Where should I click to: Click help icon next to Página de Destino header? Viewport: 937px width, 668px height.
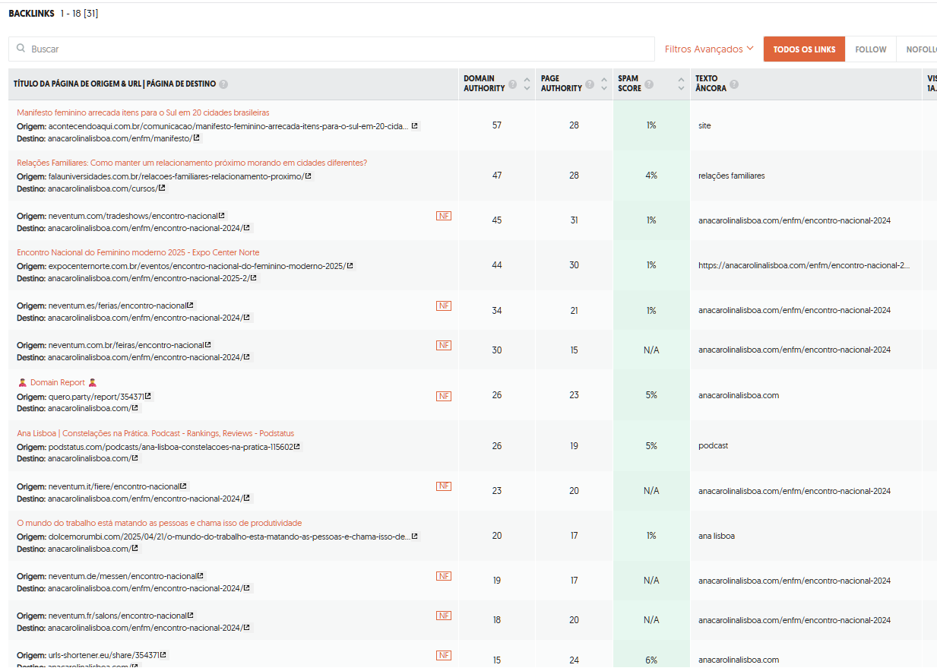pyautogui.click(x=223, y=84)
